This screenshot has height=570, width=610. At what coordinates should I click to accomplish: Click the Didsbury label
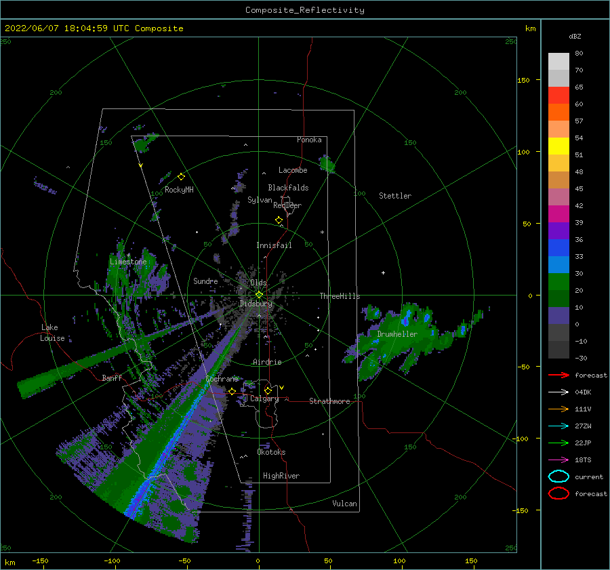pyautogui.click(x=256, y=304)
